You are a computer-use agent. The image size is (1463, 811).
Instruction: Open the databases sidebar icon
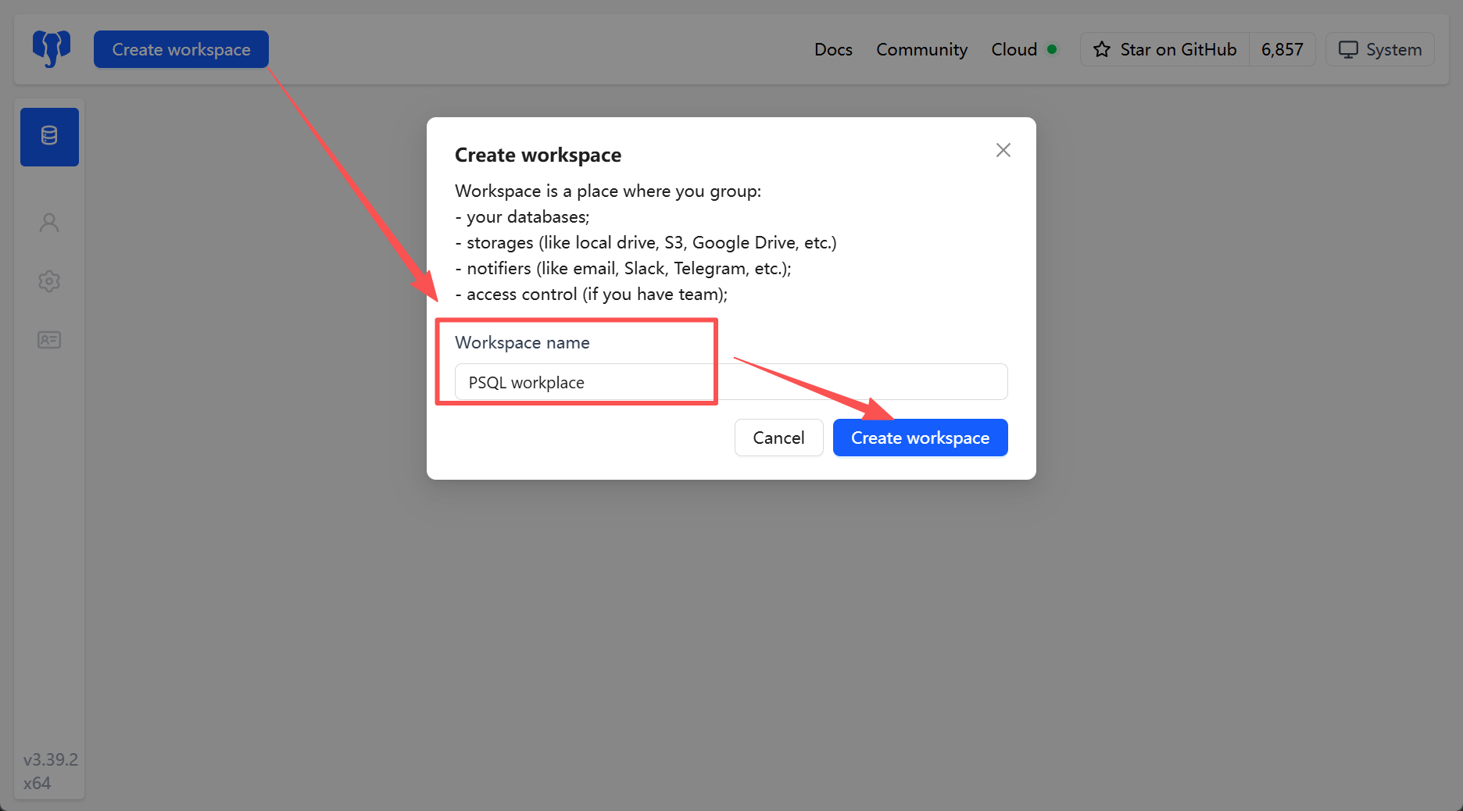(x=49, y=137)
